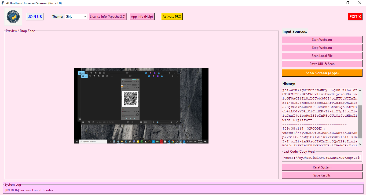Viewport: 366px width, 195px height.
Task: Open License Info (Apache 2.0)
Action: coord(108,17)
